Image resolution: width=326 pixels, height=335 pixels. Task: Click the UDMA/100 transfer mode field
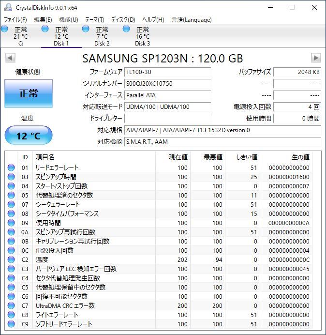point(167,107)
